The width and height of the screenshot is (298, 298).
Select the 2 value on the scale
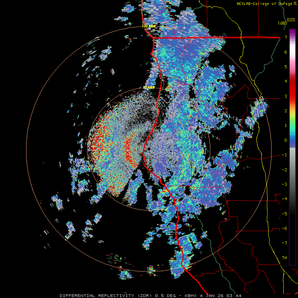(286, 111)
